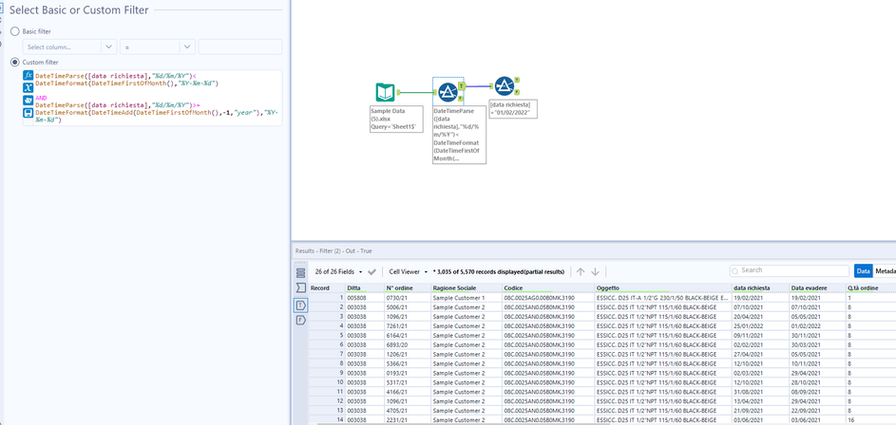Show all messages icon in Results panel

(300, 272)
